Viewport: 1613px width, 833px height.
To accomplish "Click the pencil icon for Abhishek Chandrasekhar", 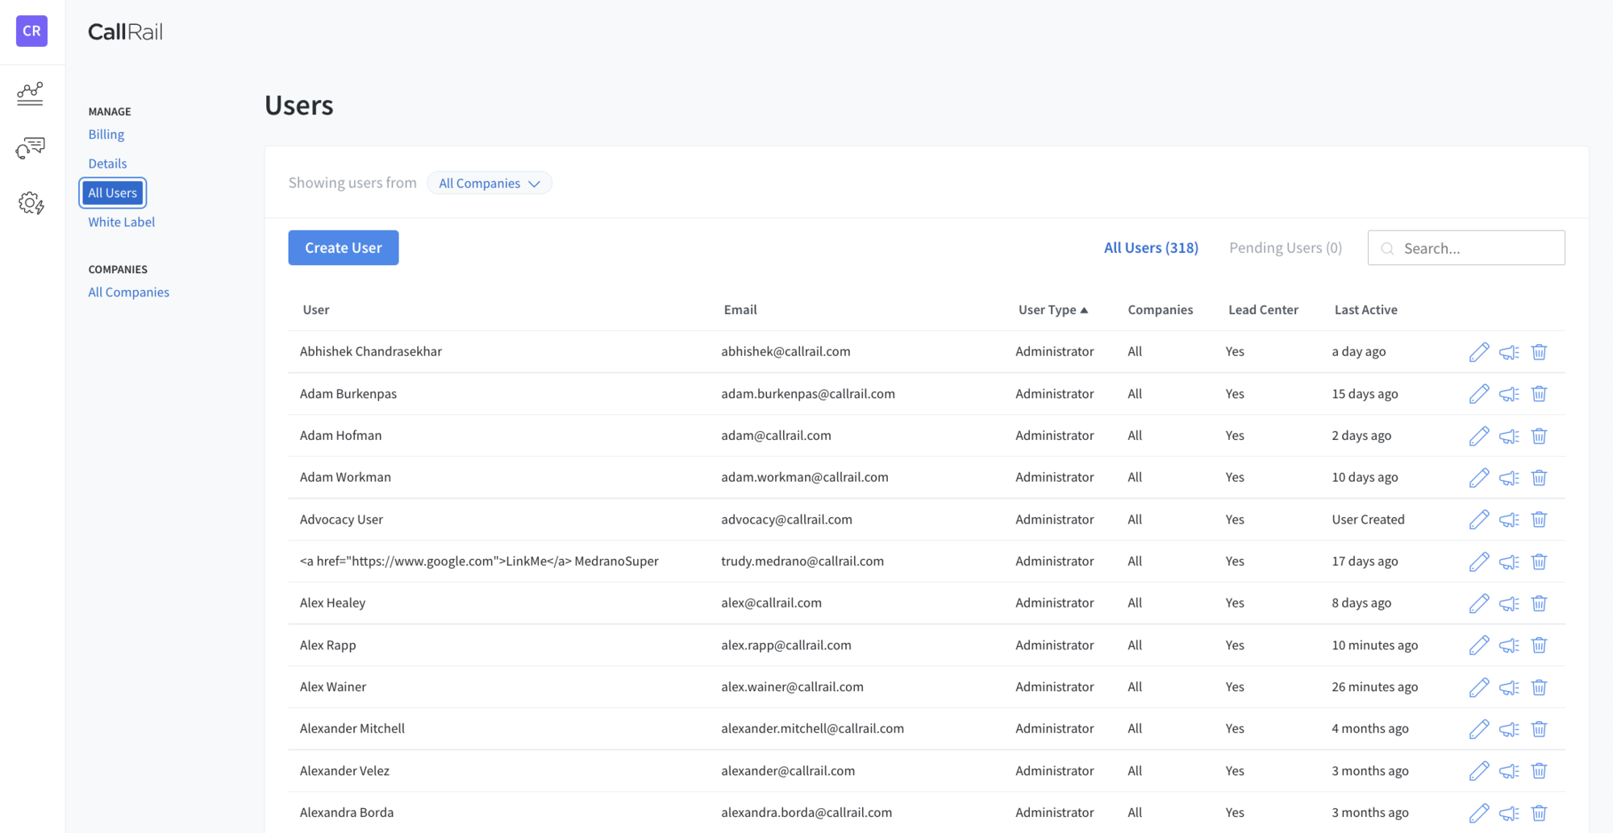I will [x=1479, y=352].
